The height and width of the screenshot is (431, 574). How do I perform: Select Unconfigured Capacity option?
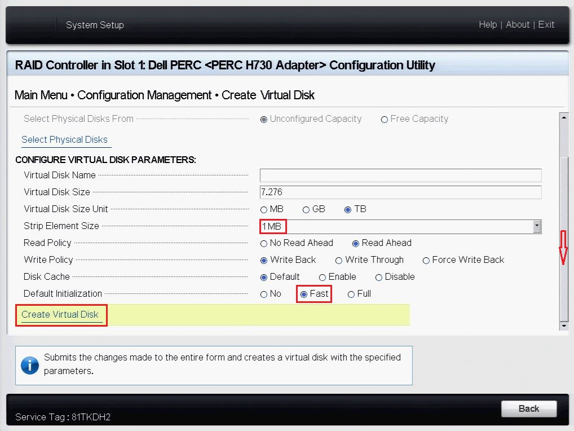263,119
